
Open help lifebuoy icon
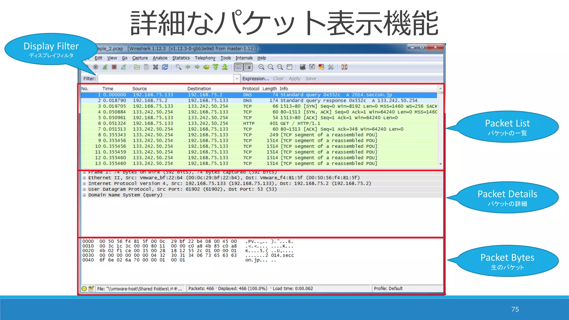pyautogui.click(x=345, y=67)
